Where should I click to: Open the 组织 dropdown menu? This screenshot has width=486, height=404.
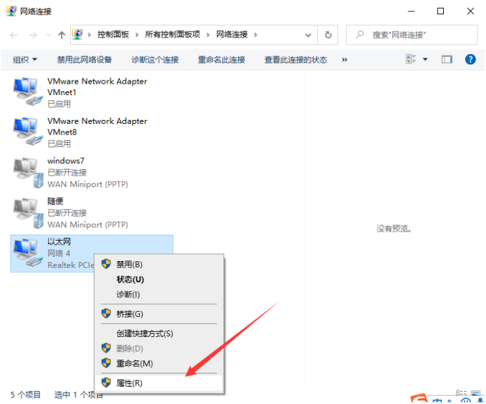click(x=25, y=60)
